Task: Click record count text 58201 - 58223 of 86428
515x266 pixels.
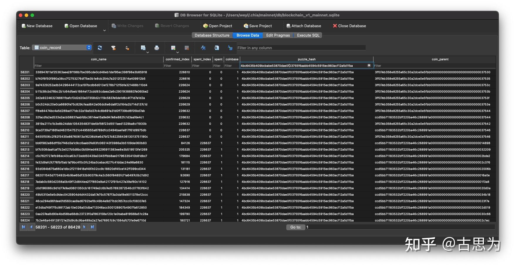Action: tap(58, 227)
